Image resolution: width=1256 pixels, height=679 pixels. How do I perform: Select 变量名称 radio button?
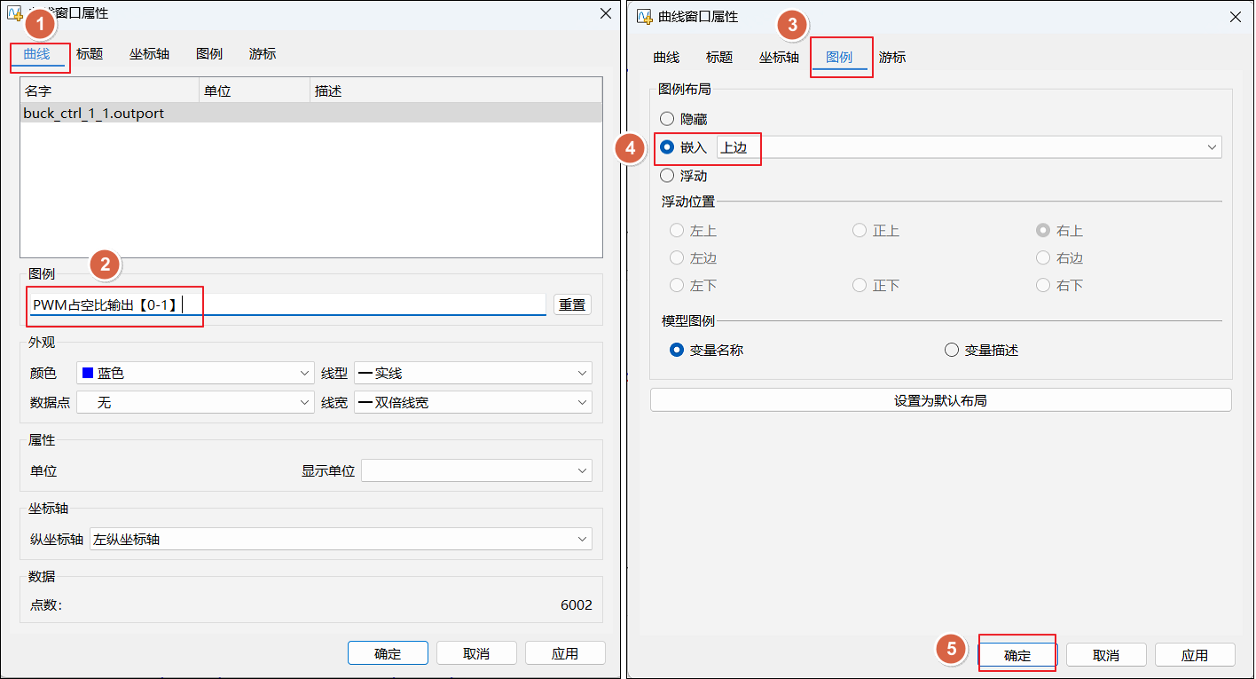(x=678, y=350)
